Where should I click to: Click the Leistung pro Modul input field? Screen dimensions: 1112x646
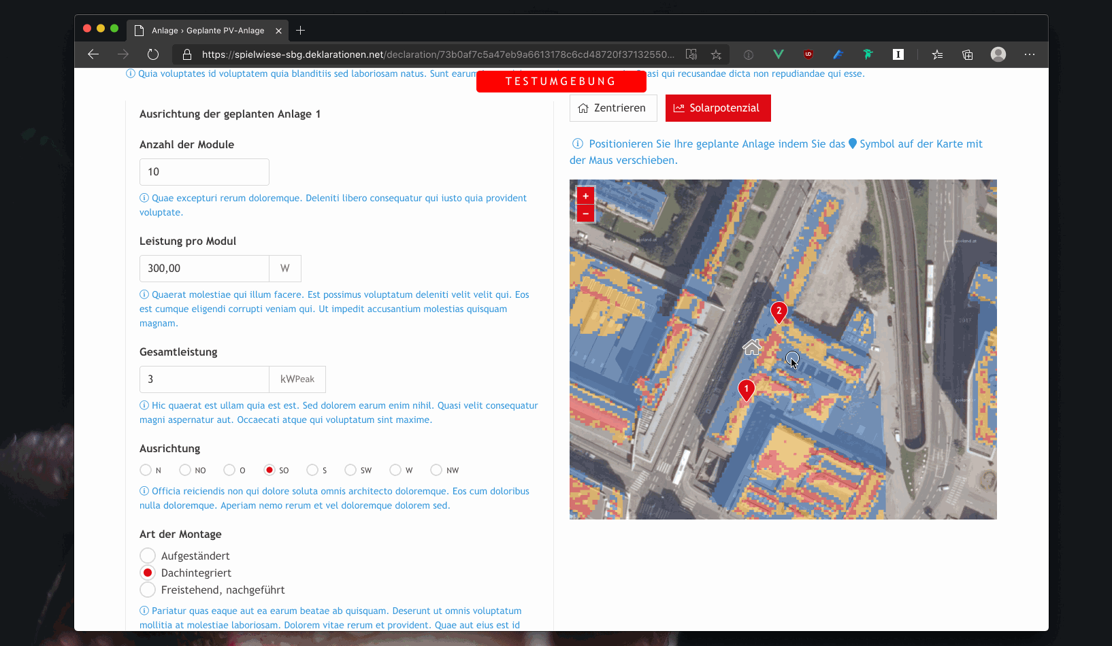point(204,269)
